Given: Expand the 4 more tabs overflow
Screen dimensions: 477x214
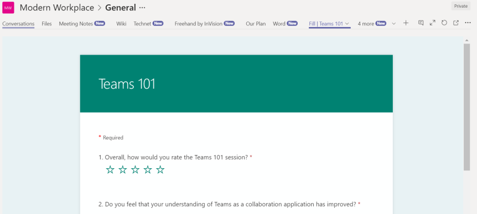Looking at the screenshot, I should pos(372,24).
